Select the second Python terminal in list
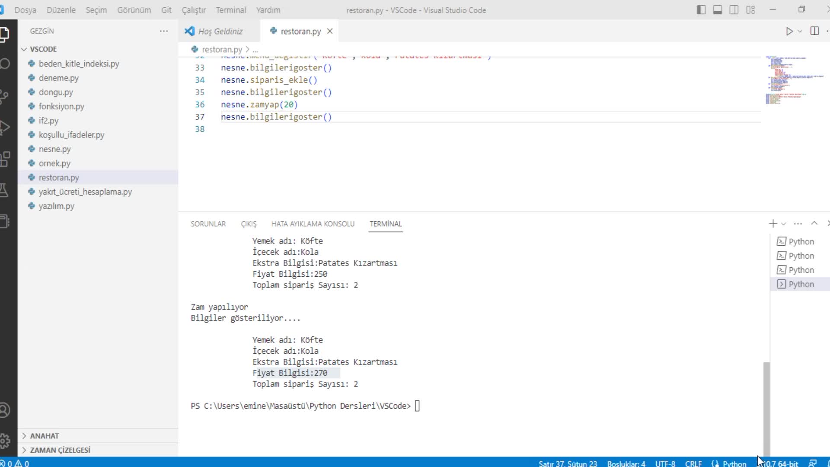830x467 pixels. tap(800, 256)
